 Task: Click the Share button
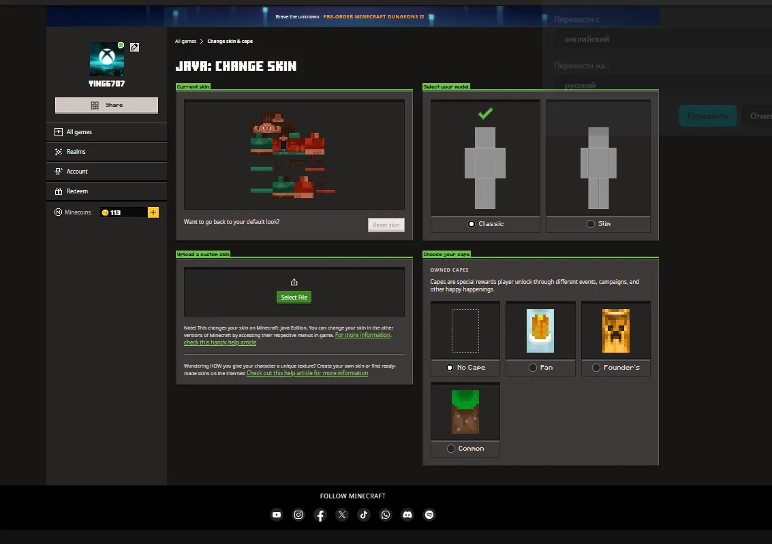pos(107,105)
